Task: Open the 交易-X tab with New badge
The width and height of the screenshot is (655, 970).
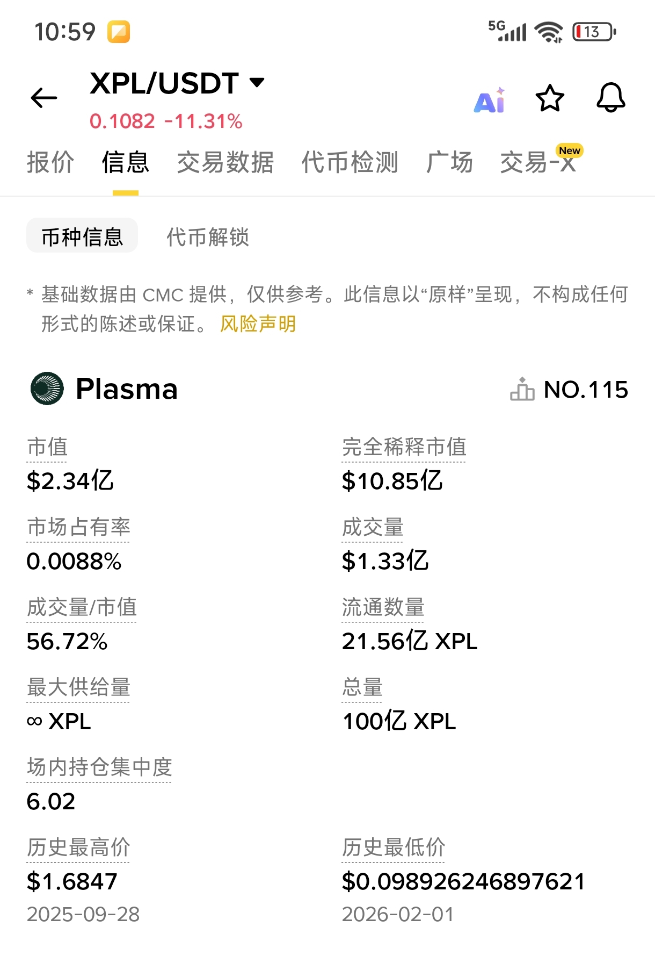Action: (x=538, y=162)
